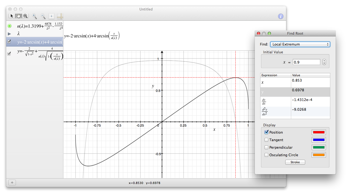Open the add-equation menu at bottom left
The width and height of the screenshot is (354, 195).
[12, 183]
